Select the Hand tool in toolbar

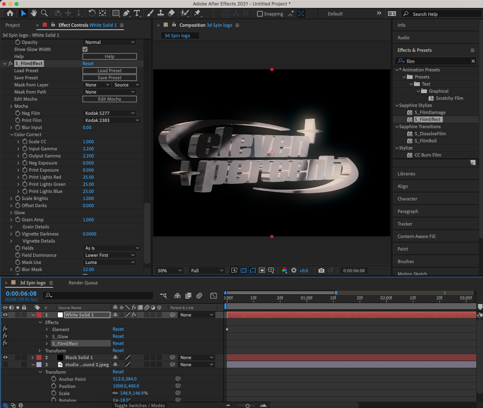click(33, 13)
